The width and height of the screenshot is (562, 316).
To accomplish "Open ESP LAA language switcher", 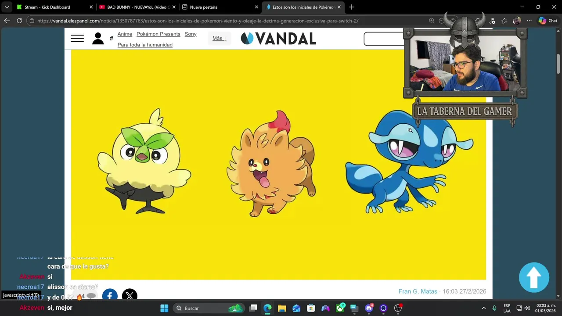I will tap(507, 308).
